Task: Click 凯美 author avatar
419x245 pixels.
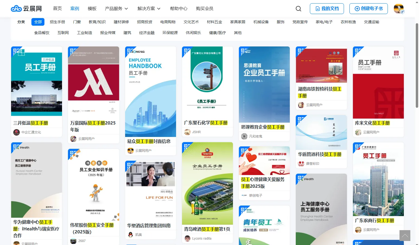Action: click(x=131, y=235)
